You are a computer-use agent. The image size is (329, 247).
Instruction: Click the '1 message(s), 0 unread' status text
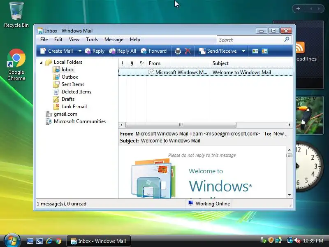coord(61,204)
